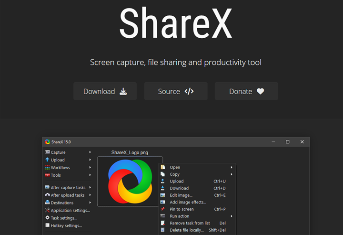Click the Download button
This screenshot has width=343, height=235.
105,91
